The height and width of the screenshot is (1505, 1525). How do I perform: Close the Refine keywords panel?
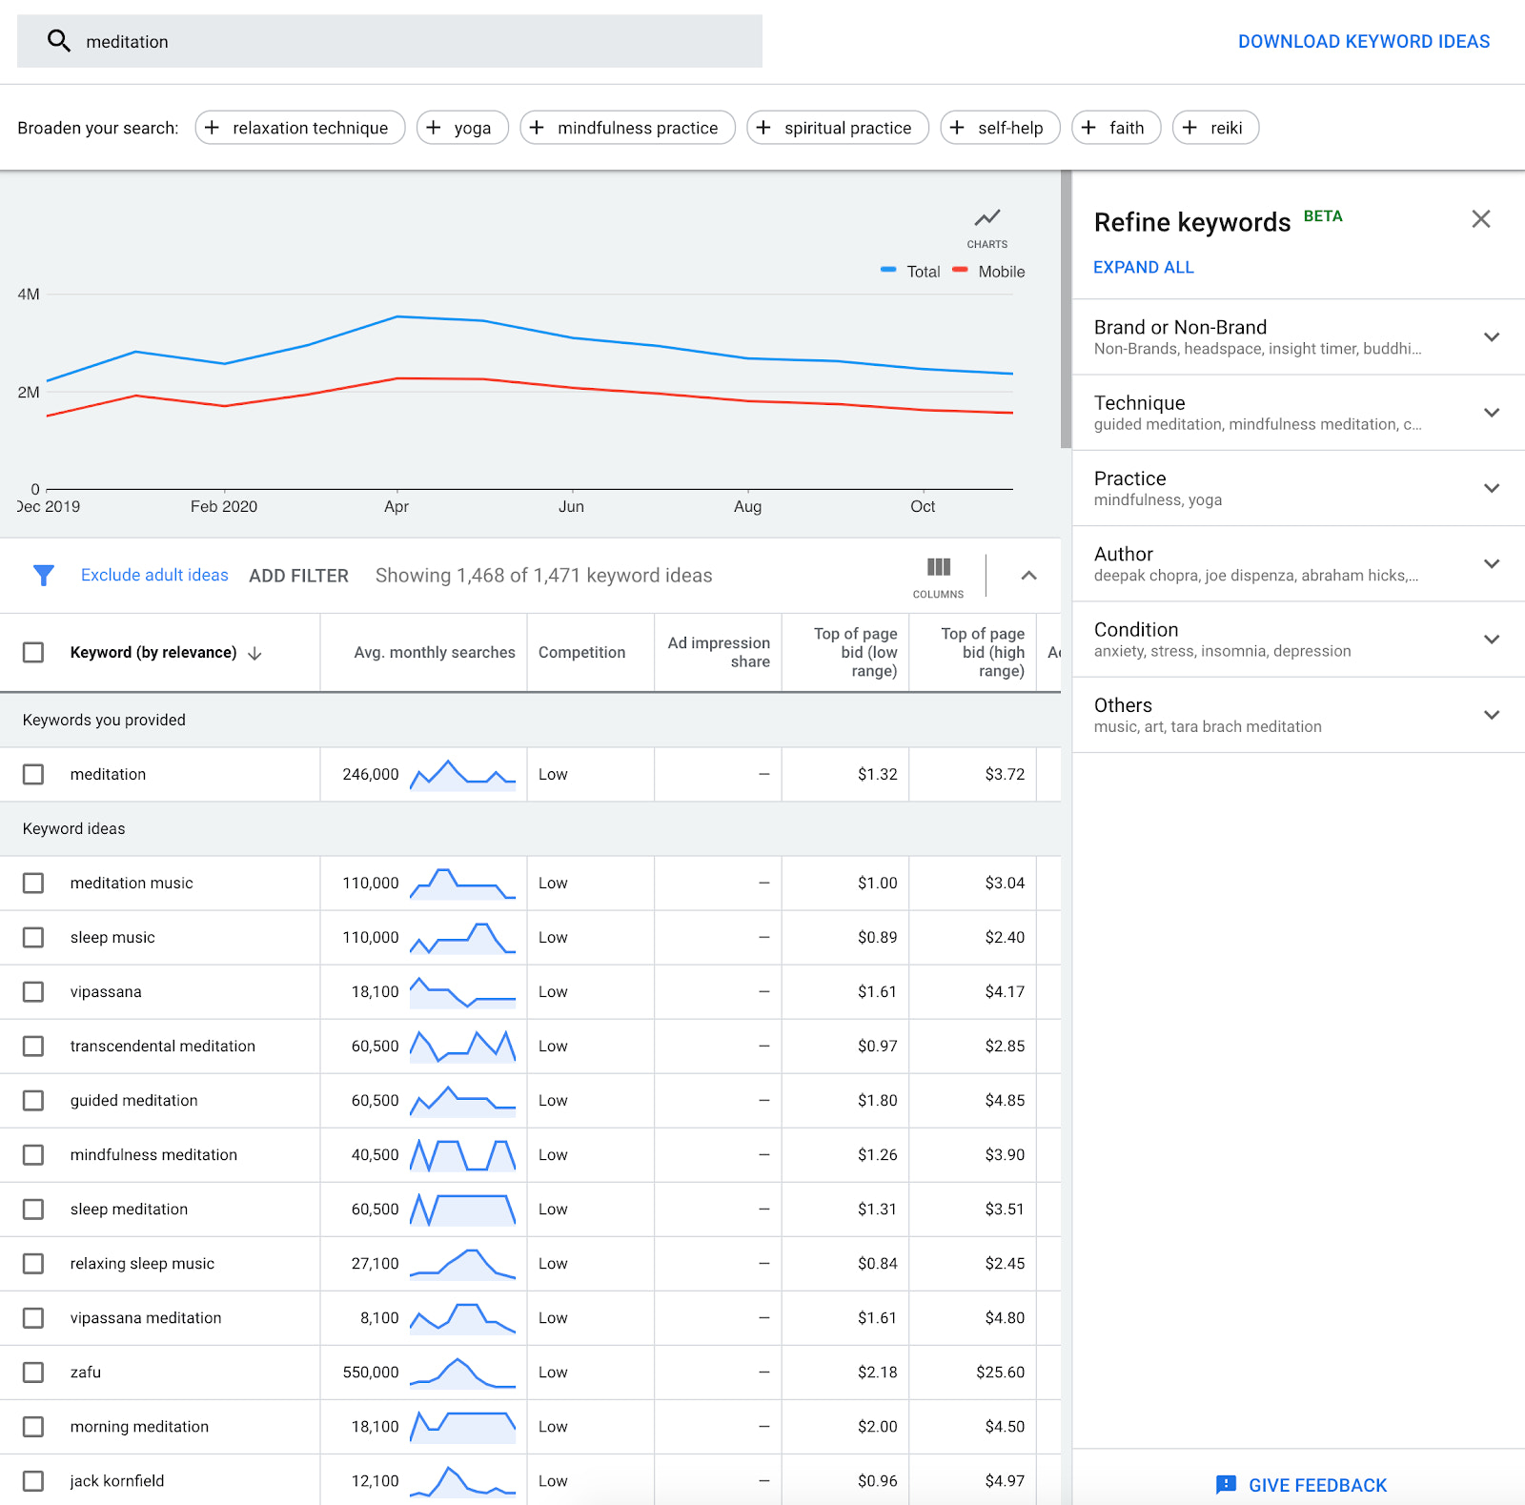point(1480,219)
